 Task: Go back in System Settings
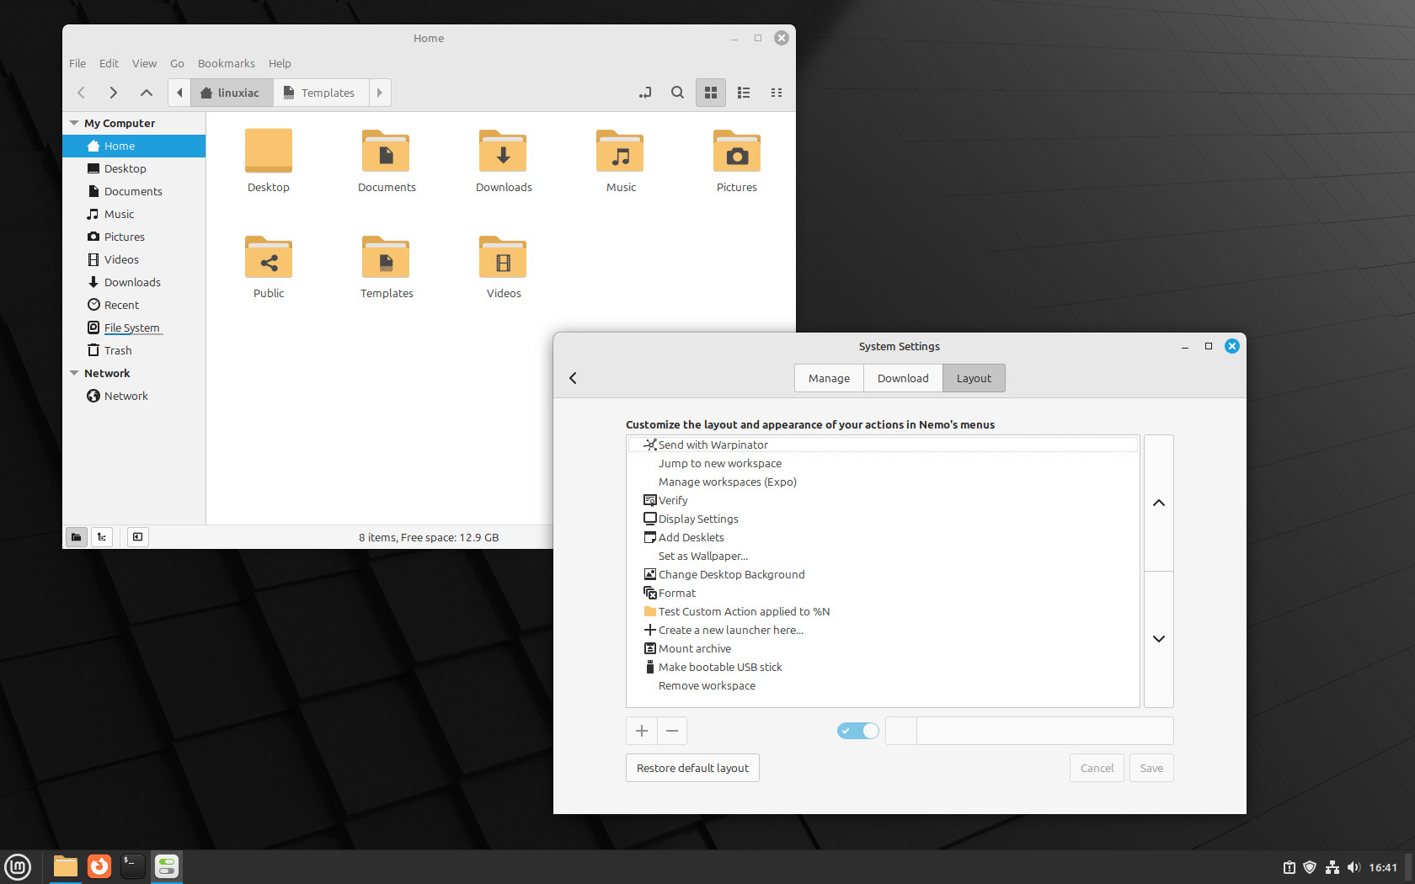click(x=574, y=378)
